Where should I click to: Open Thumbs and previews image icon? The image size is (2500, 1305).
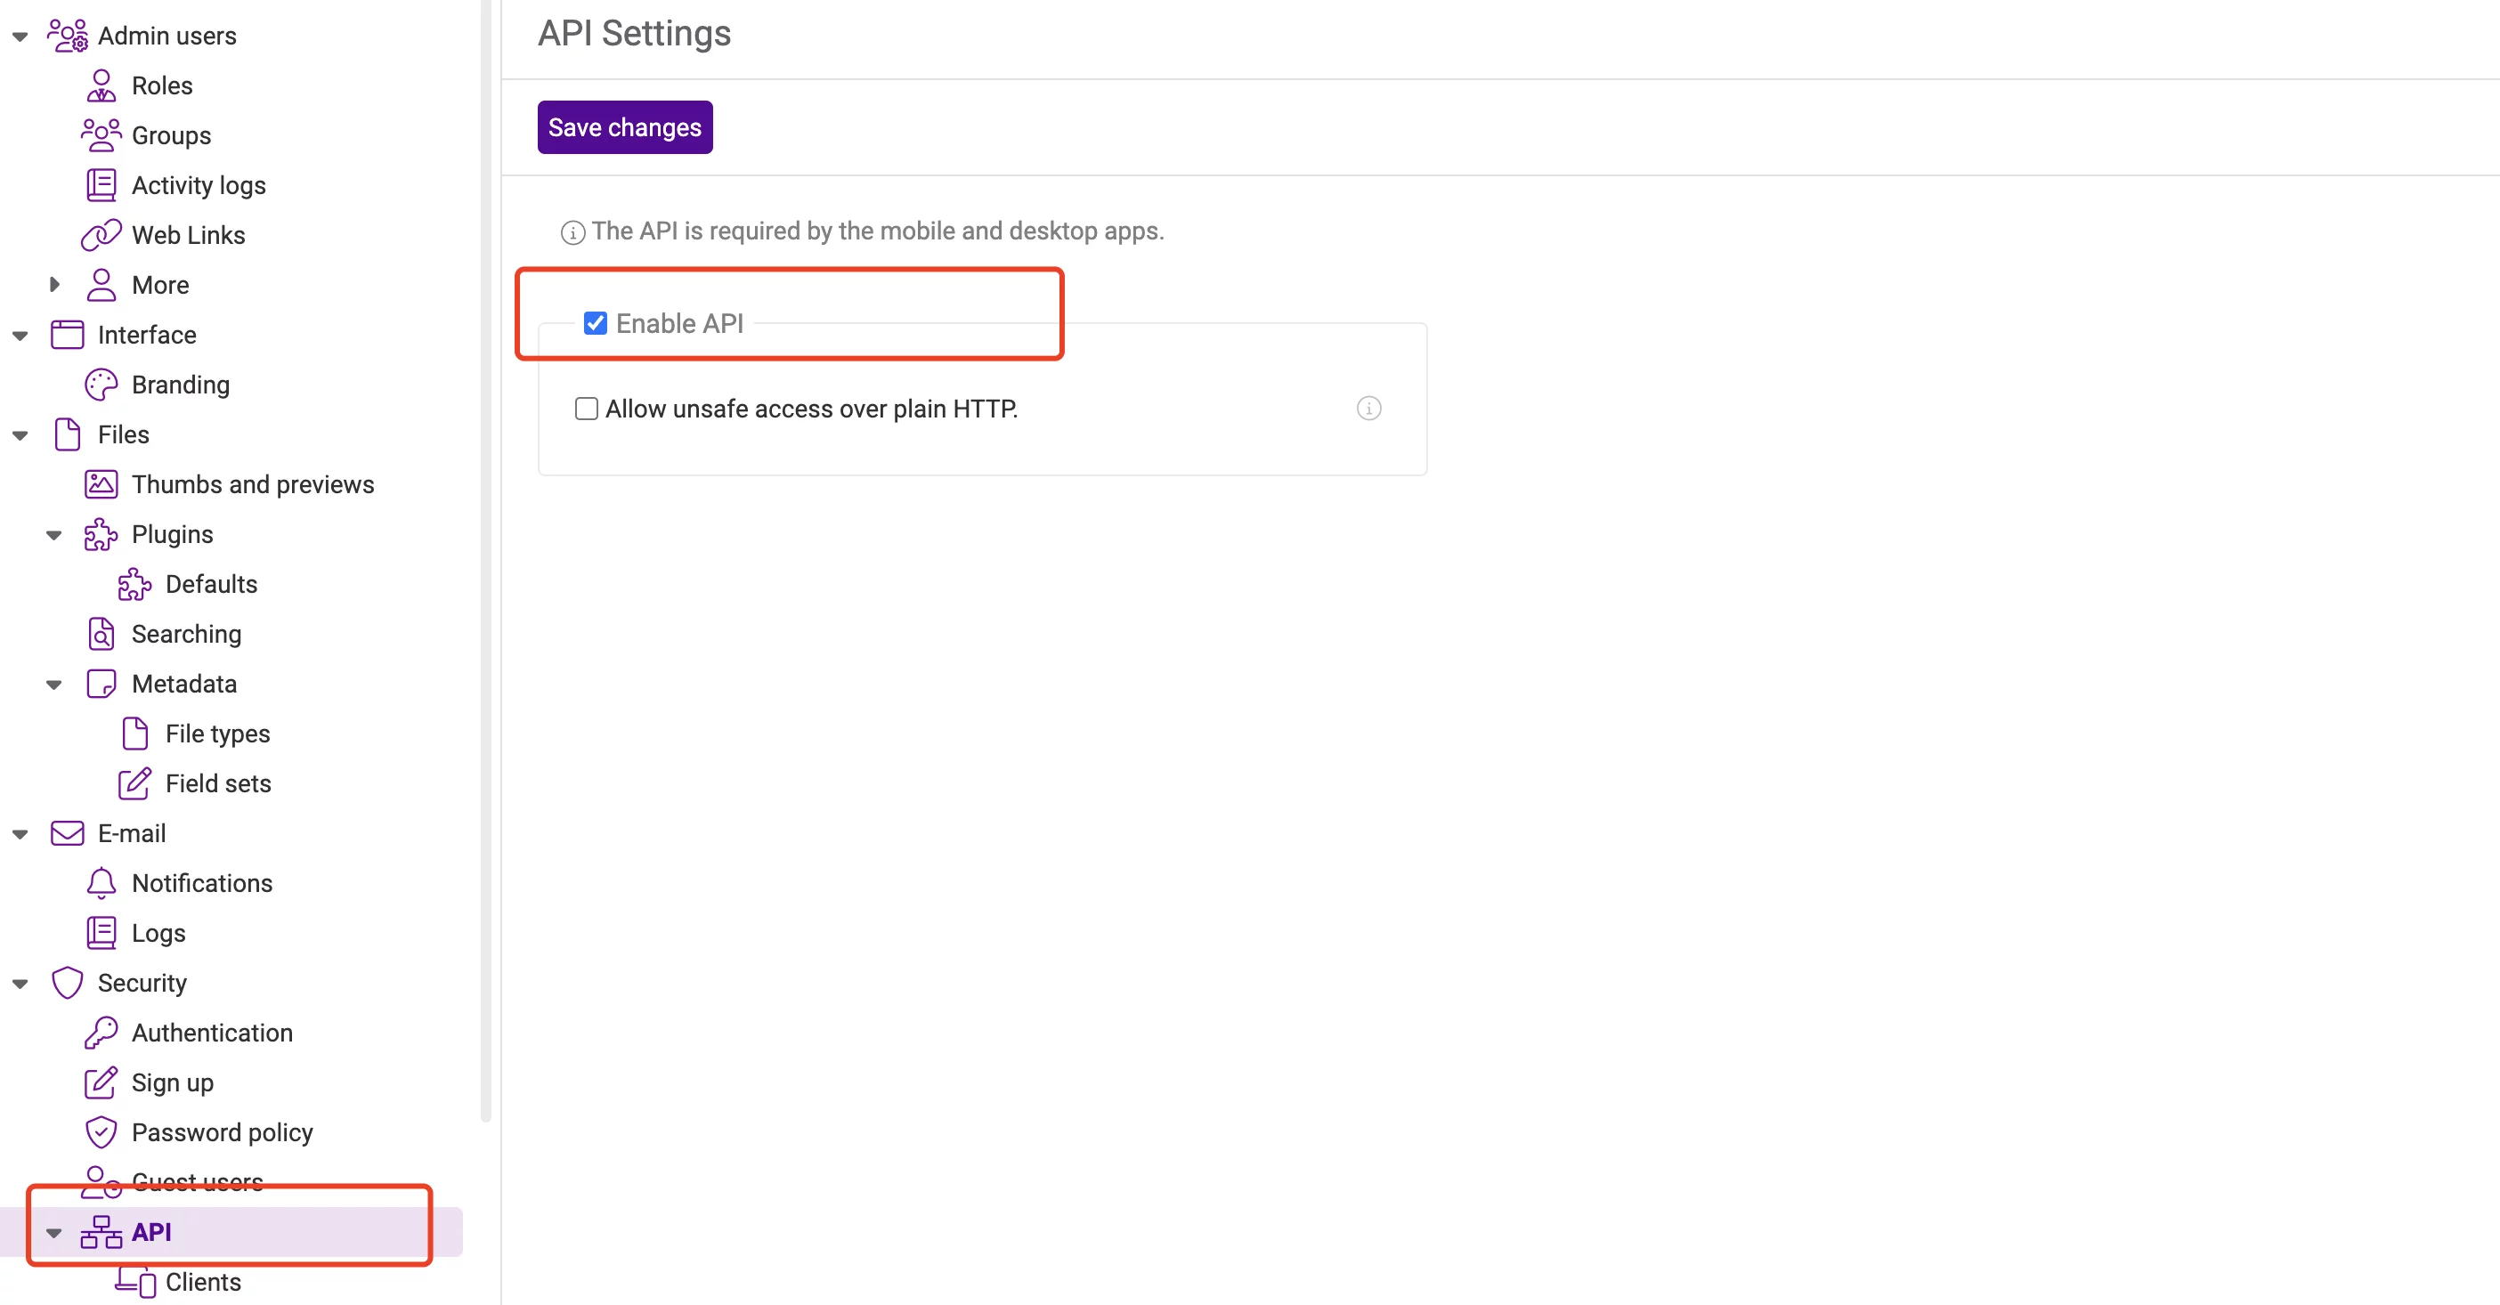tap(101, 484)
